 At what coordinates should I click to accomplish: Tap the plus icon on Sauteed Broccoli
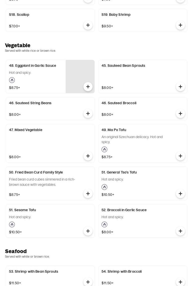tap(180, 113)
